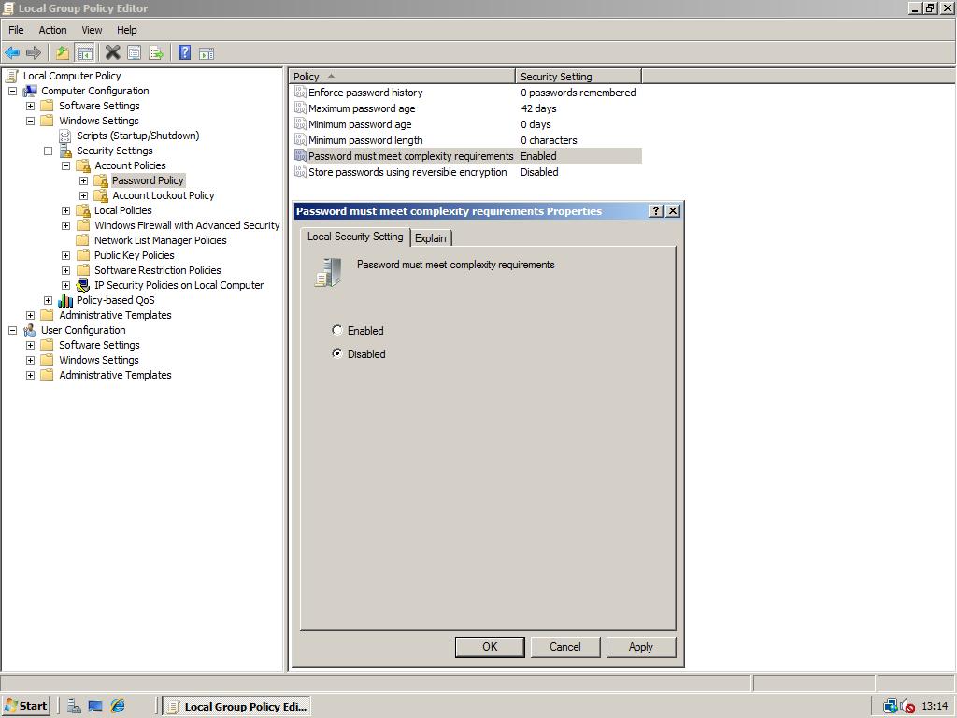Image resolution: width=957 pixels, height=718 pixels.
Task: Select Administrative Templates under User Configuration
Action: (115, 375)
